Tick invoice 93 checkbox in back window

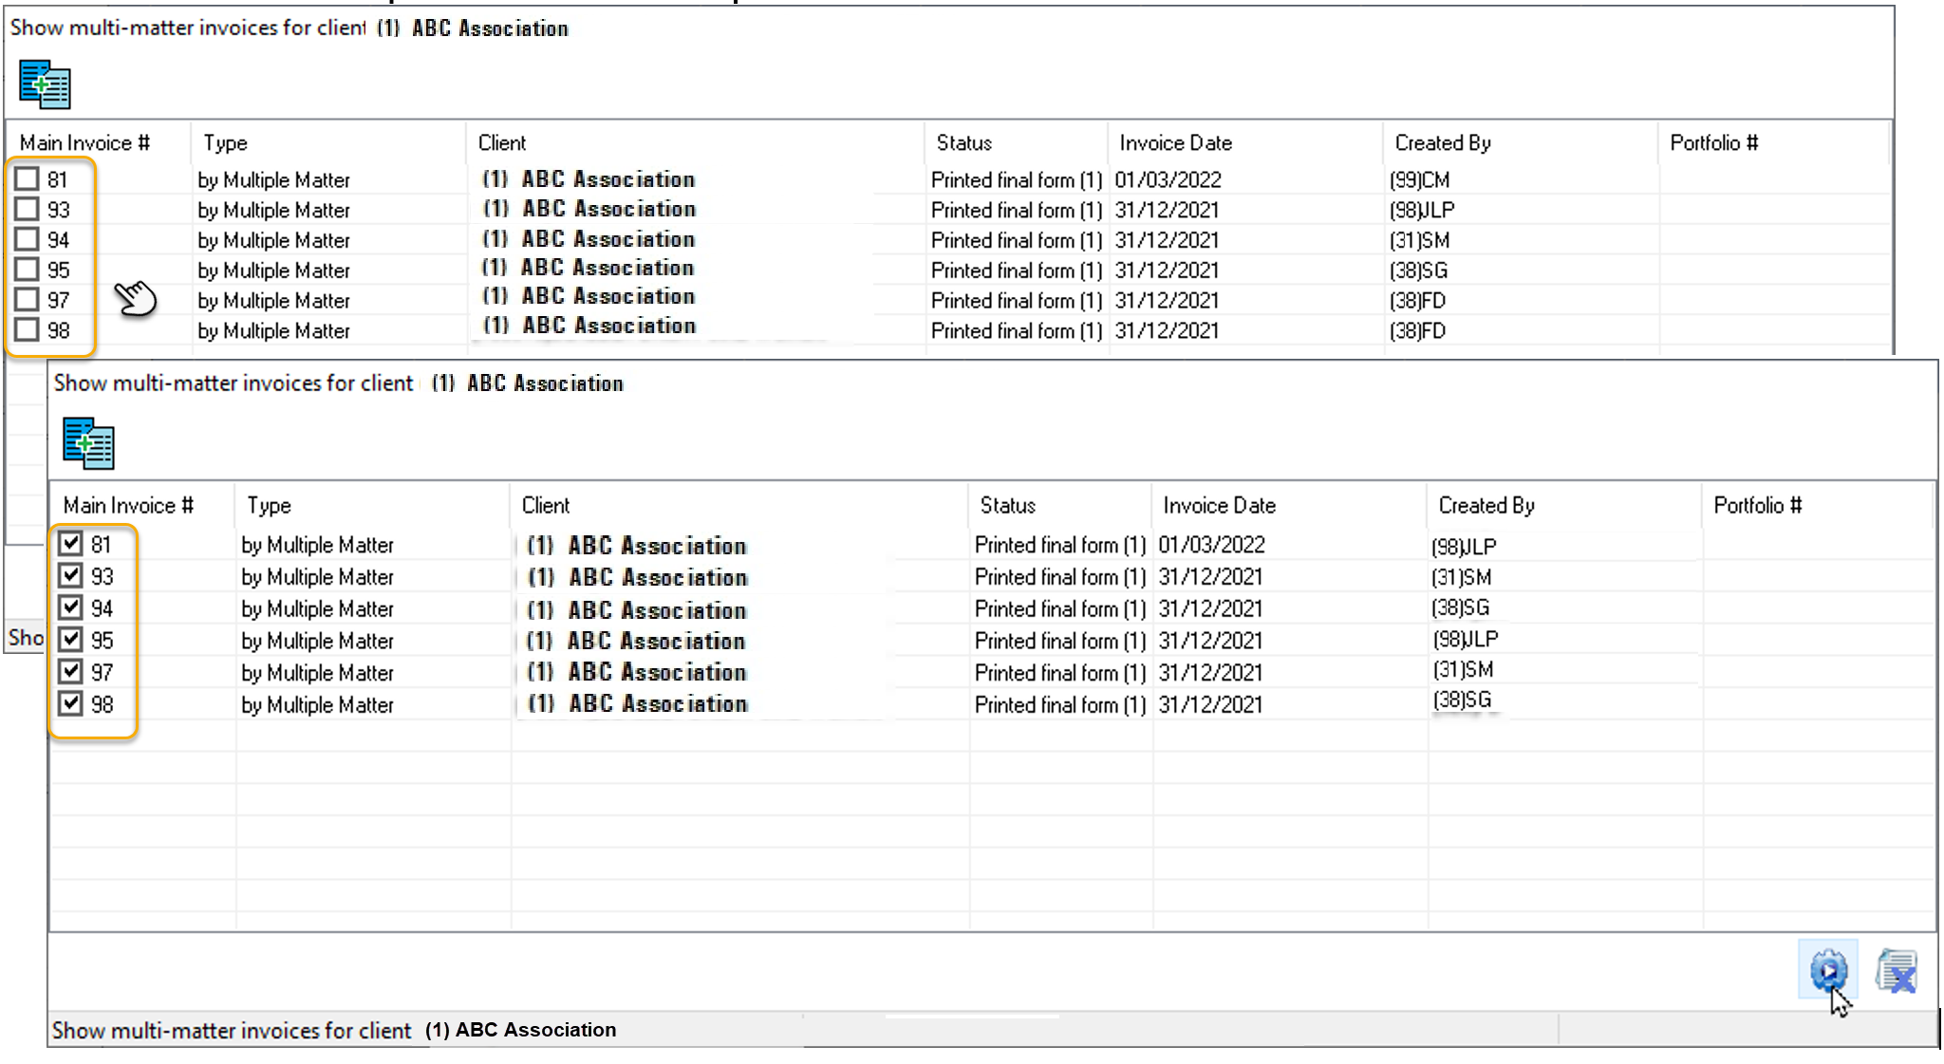[x=27, y=209]
